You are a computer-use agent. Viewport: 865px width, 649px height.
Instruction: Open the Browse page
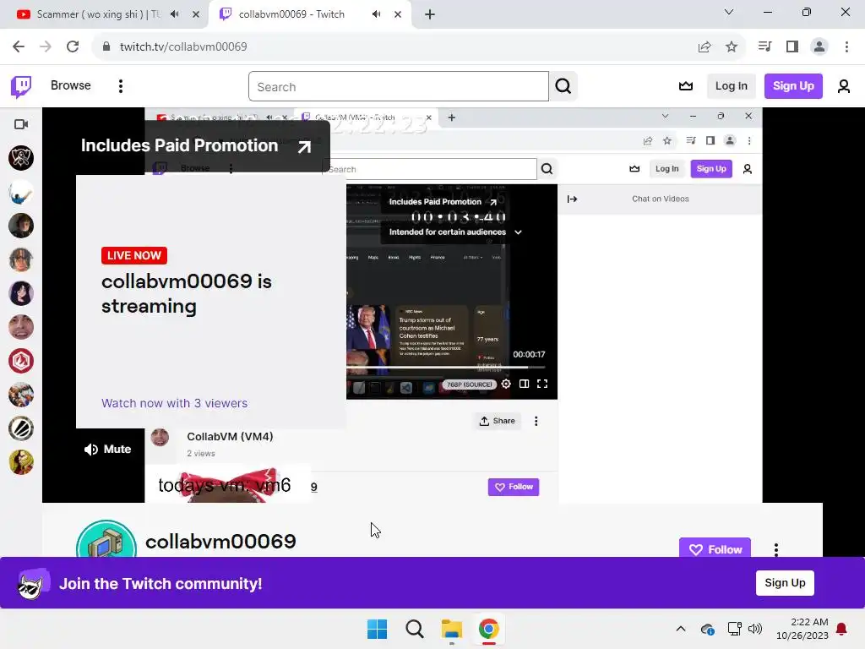coord(71,85)
